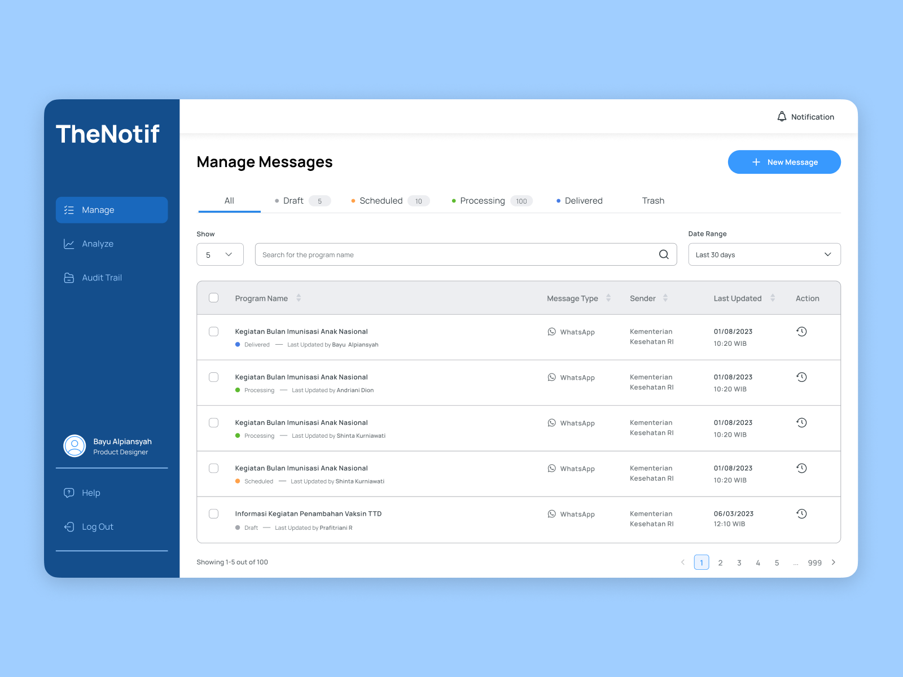Open the Help icon in sidebar

pos(68,493)
